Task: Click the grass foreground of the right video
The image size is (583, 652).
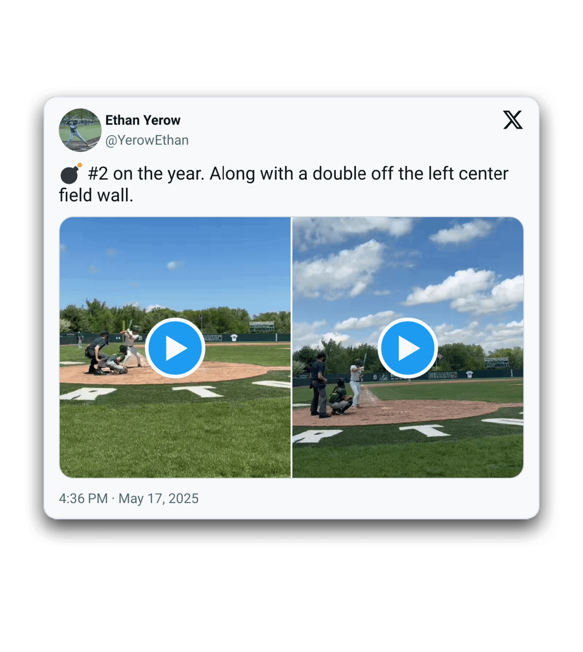Action: [x=408, y=453]
